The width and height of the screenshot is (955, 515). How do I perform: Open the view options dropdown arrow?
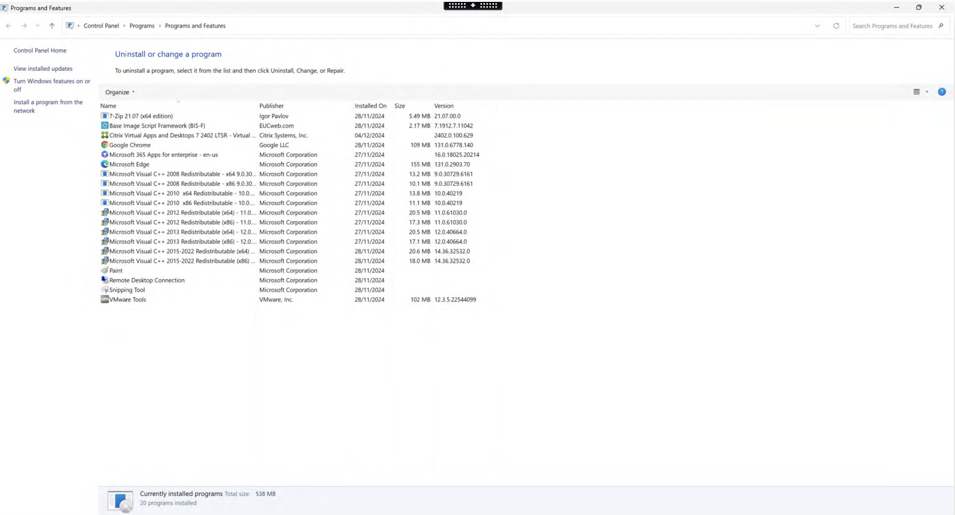coord(927,92)
